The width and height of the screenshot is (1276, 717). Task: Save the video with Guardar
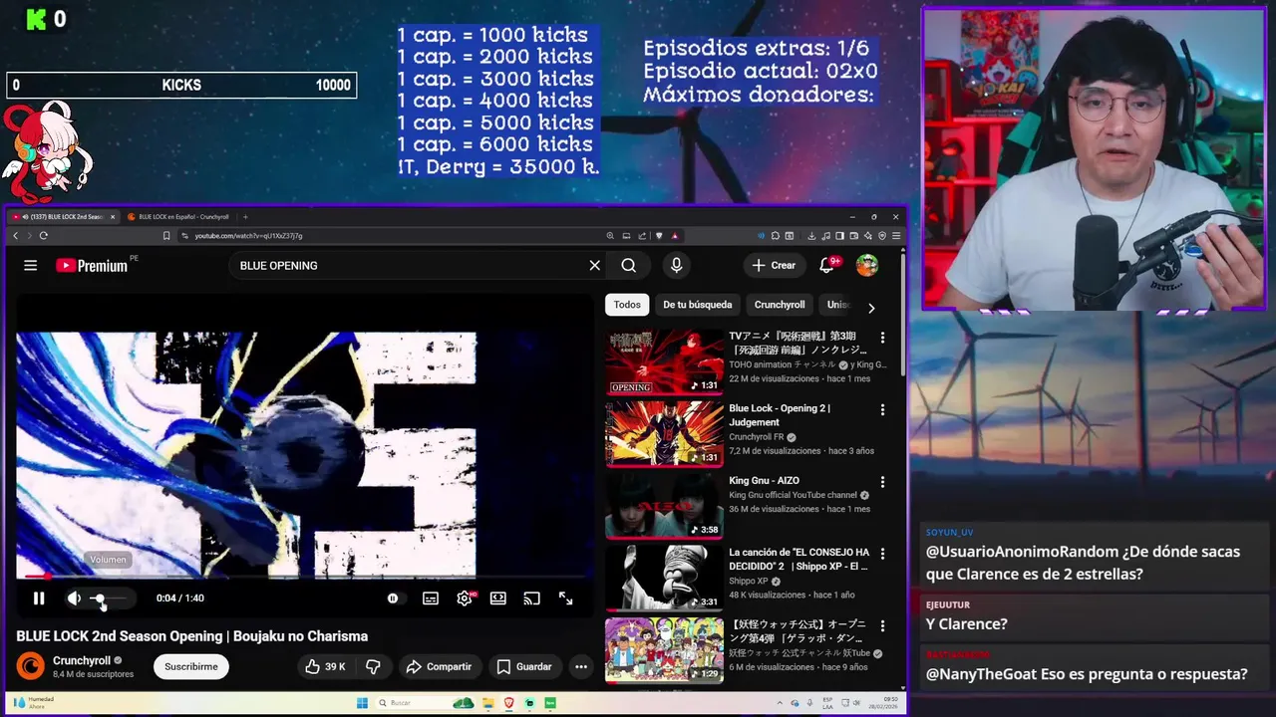point(524,666)
